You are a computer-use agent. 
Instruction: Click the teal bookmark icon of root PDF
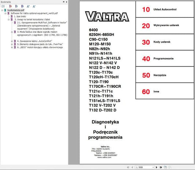point(5,10)
